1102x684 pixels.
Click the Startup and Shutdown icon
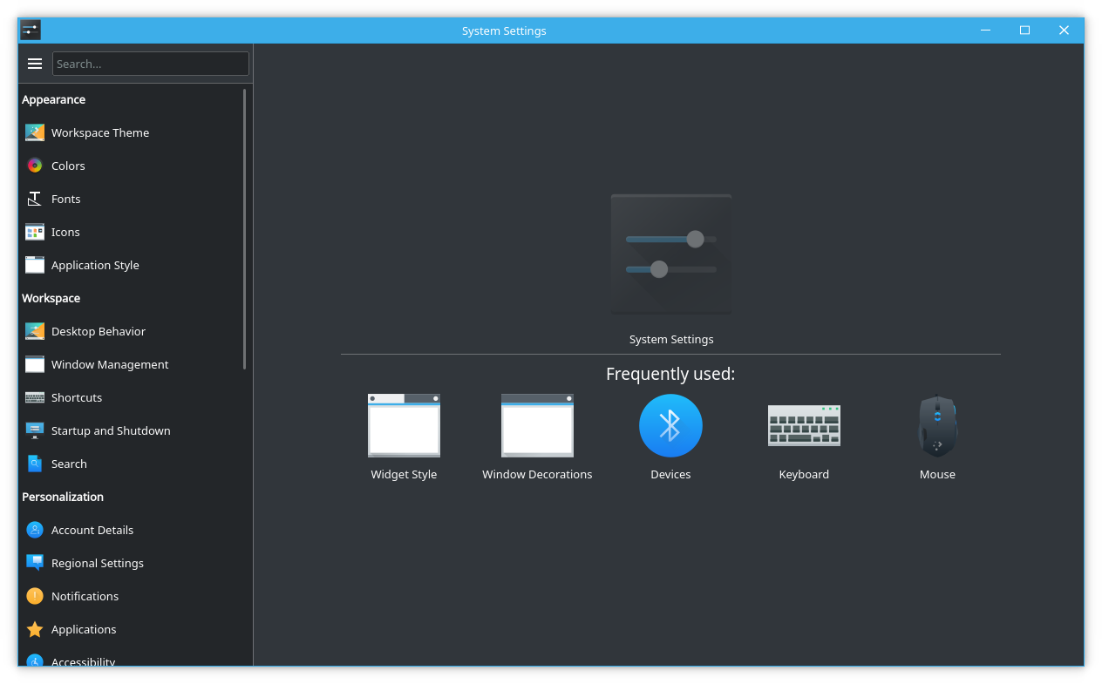[x=35, y=430]
